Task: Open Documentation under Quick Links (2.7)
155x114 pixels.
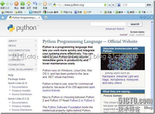Action: [x=20, y=87]
